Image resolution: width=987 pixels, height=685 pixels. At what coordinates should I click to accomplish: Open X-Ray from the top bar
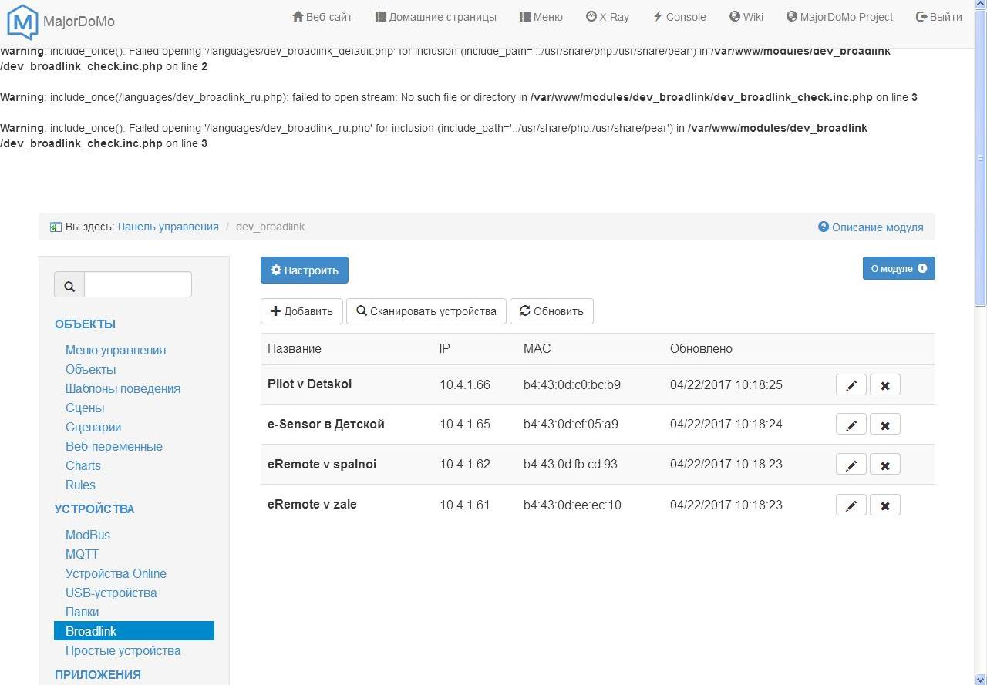pos(607,17)
